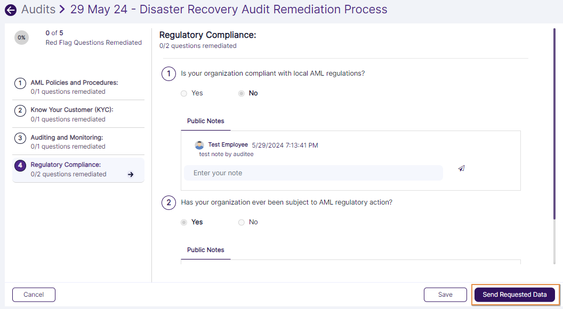
Task: Click Test Employee's profile avatar
Action: (199, 145)
